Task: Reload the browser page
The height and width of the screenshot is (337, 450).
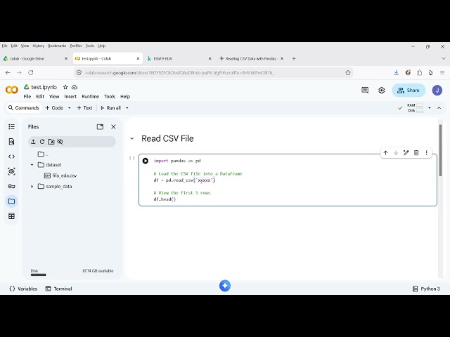Action: point(31,73)
